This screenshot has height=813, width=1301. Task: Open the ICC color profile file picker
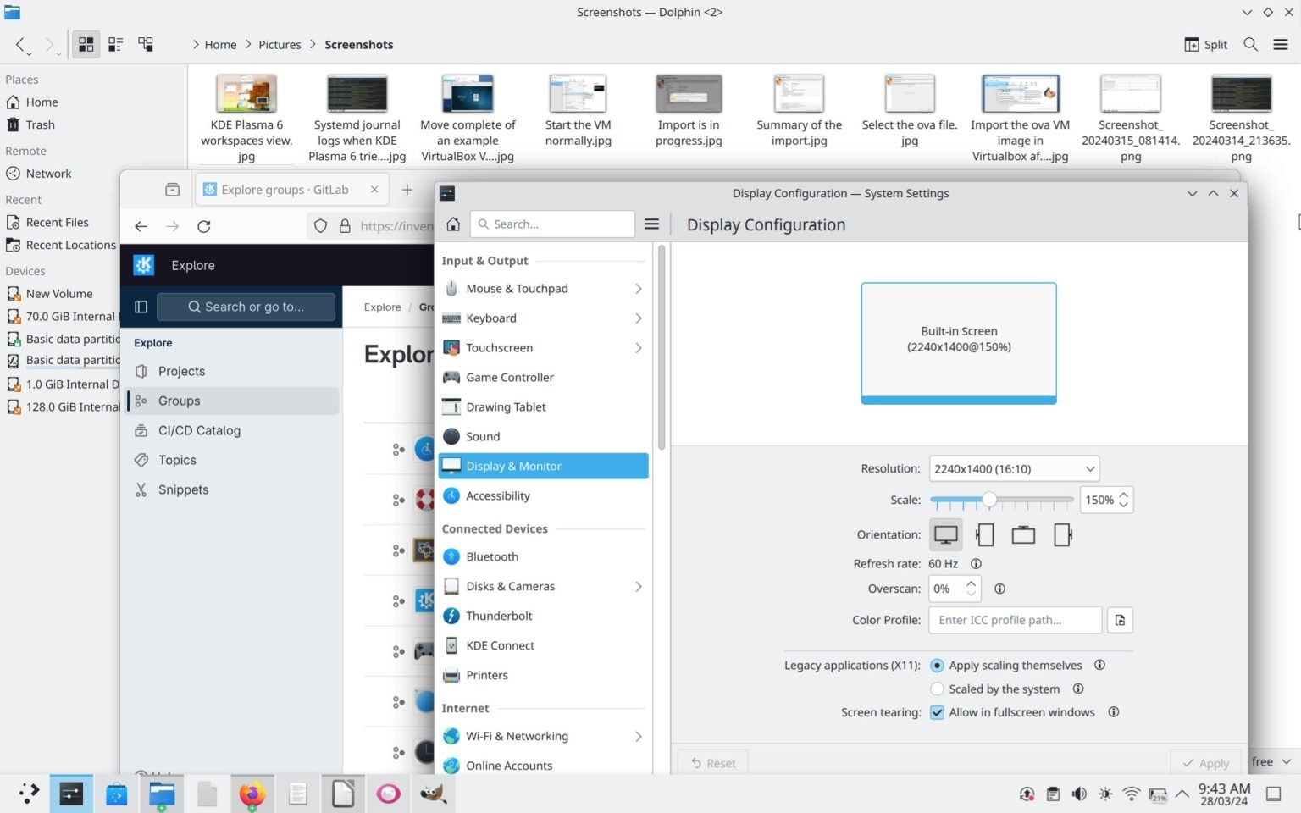click(x=1119, y=619)
